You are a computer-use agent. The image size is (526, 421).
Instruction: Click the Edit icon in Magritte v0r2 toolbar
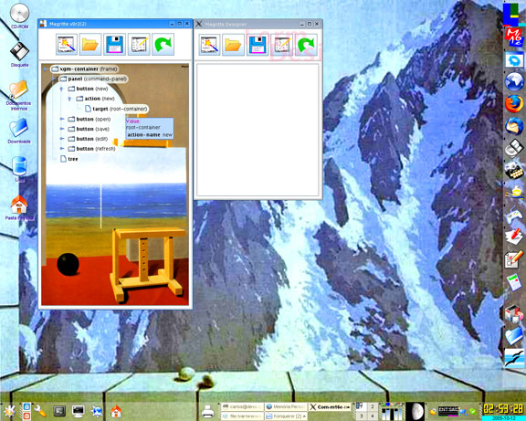[x=139, y=44]
